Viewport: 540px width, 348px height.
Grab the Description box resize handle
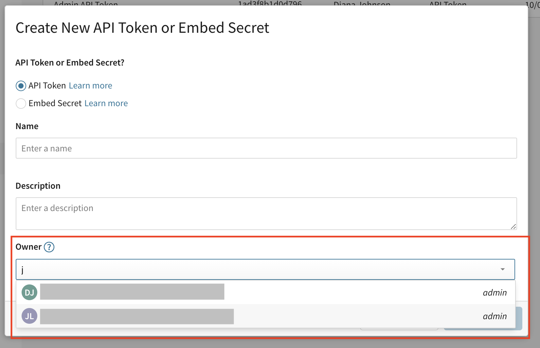(513, 226)
